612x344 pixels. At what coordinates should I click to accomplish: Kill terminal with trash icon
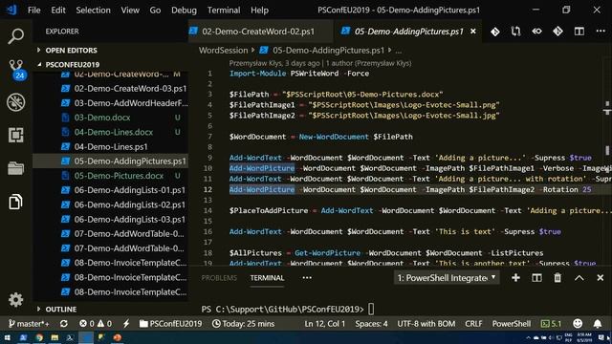[557, 278]
